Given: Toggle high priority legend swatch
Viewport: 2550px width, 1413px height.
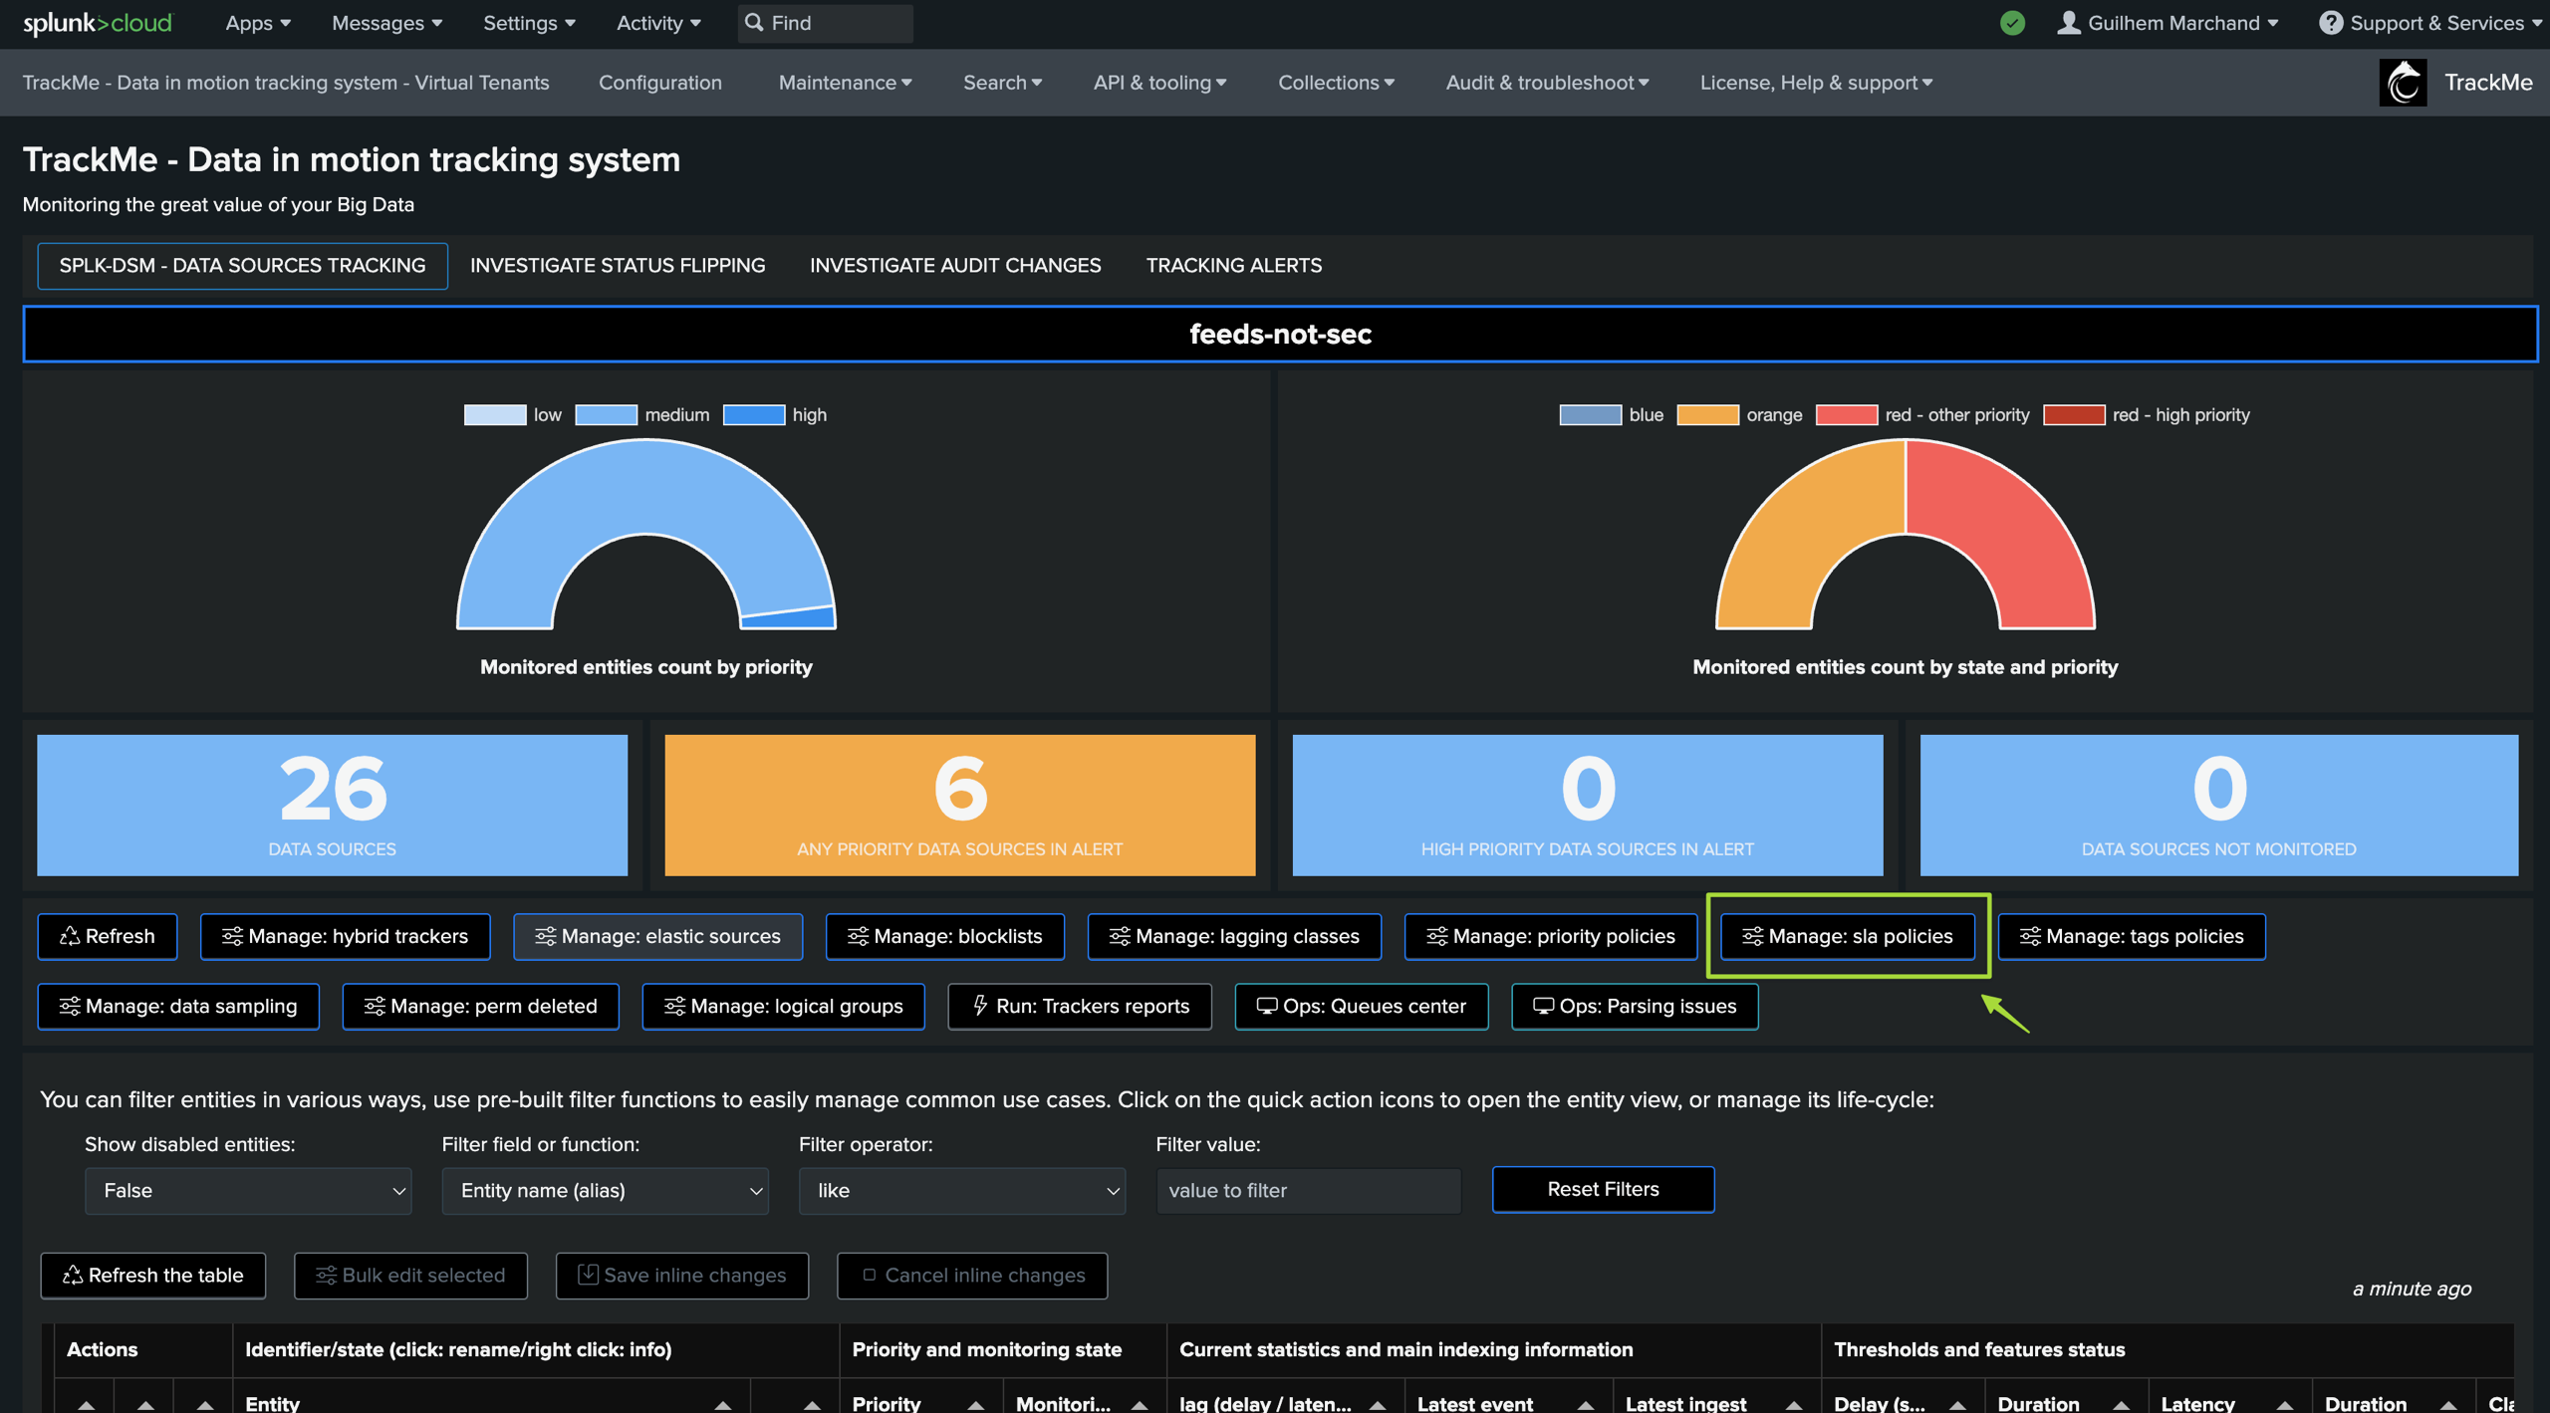Looking at the screenshot, I should tap(754, 415).
